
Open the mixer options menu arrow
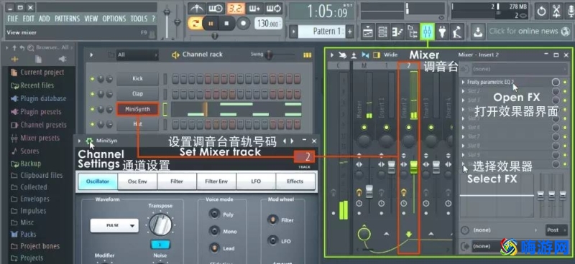[331, 55]
